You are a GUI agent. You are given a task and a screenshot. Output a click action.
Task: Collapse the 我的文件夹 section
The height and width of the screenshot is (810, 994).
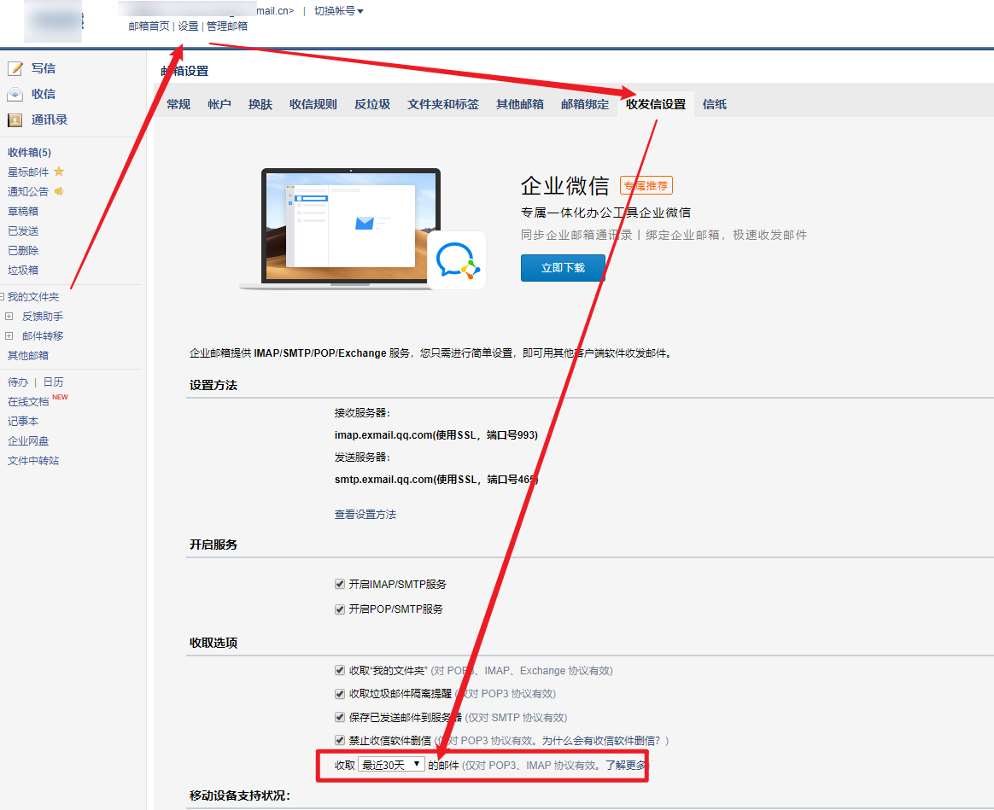(3, 297)
